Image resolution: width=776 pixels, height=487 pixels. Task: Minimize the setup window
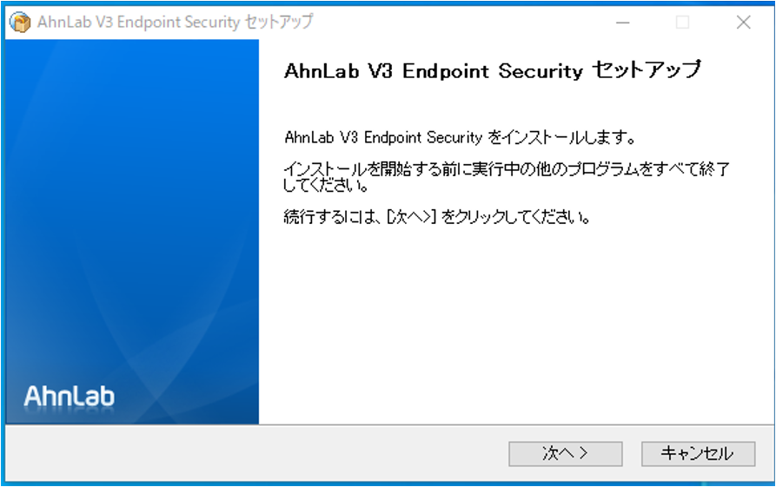[622, 23]
